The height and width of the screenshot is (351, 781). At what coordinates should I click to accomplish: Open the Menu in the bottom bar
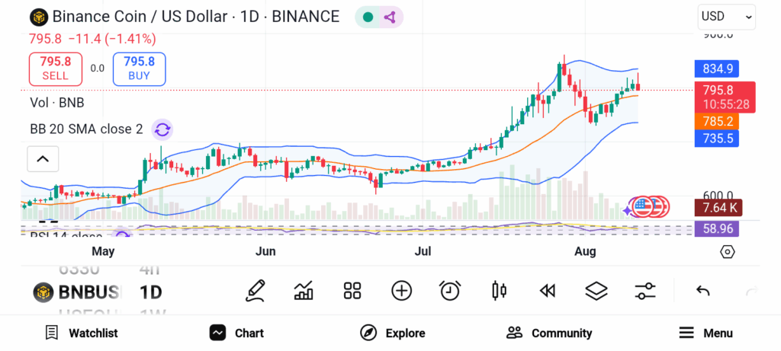coord(705,333)
